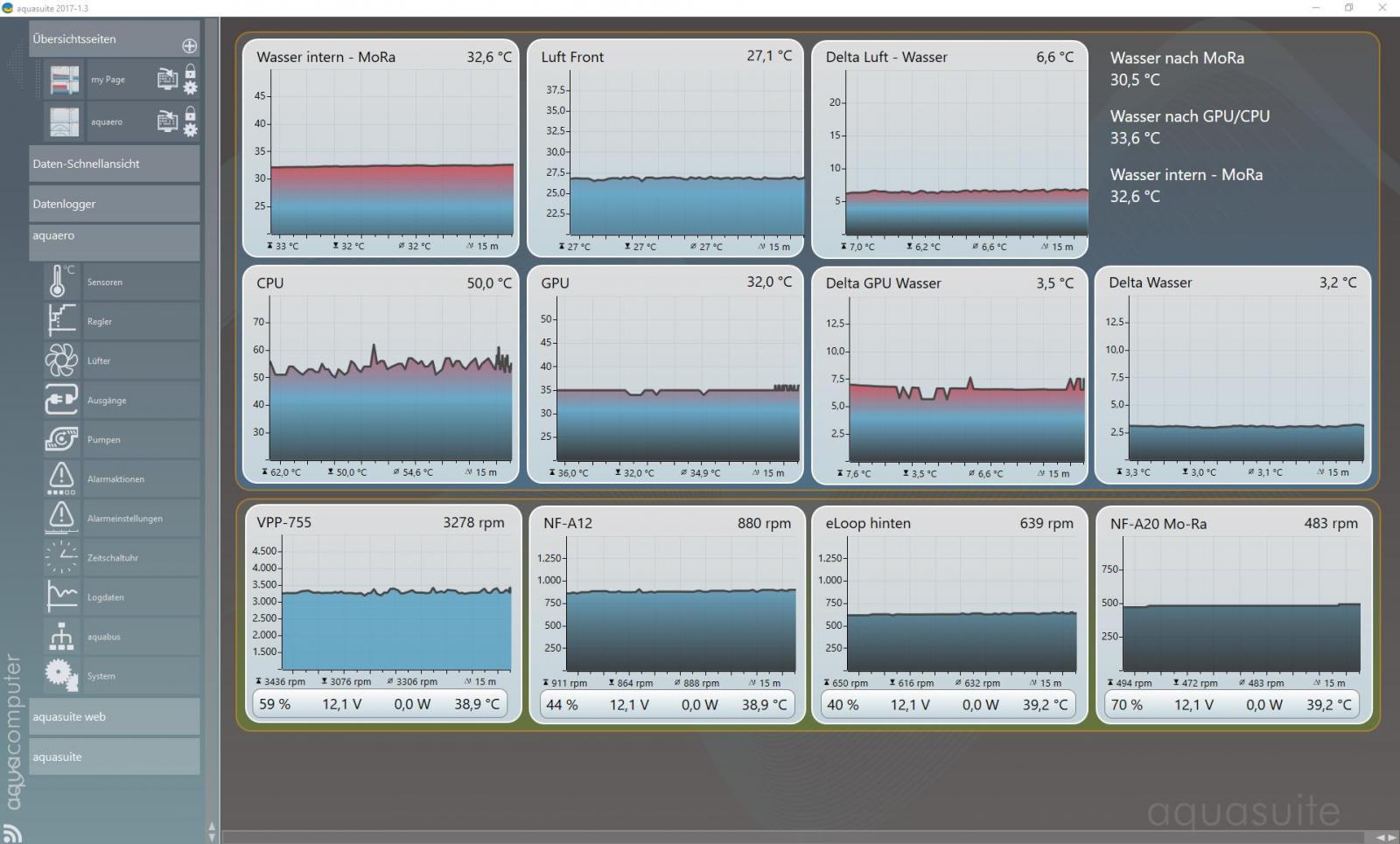Click the NF-A12 fan rpm chart
Image resolution: width=1400 pixels, height=844 pixels.
668,614
